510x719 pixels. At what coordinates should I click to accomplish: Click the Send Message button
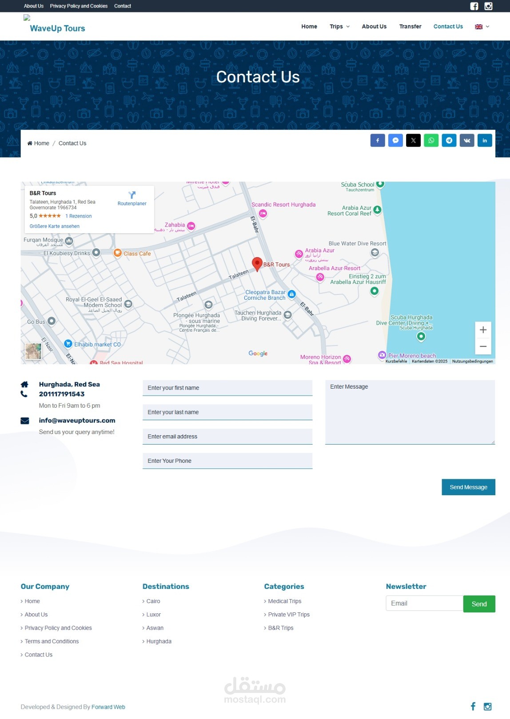[x=468, y=487]
